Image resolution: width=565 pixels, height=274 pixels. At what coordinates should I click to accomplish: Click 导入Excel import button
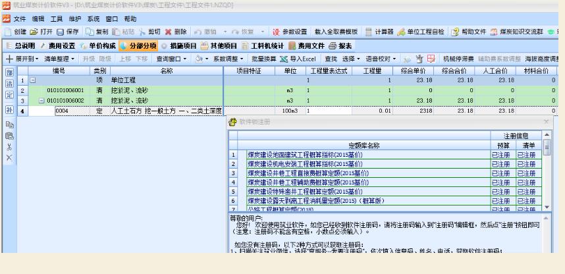(298, 59)
